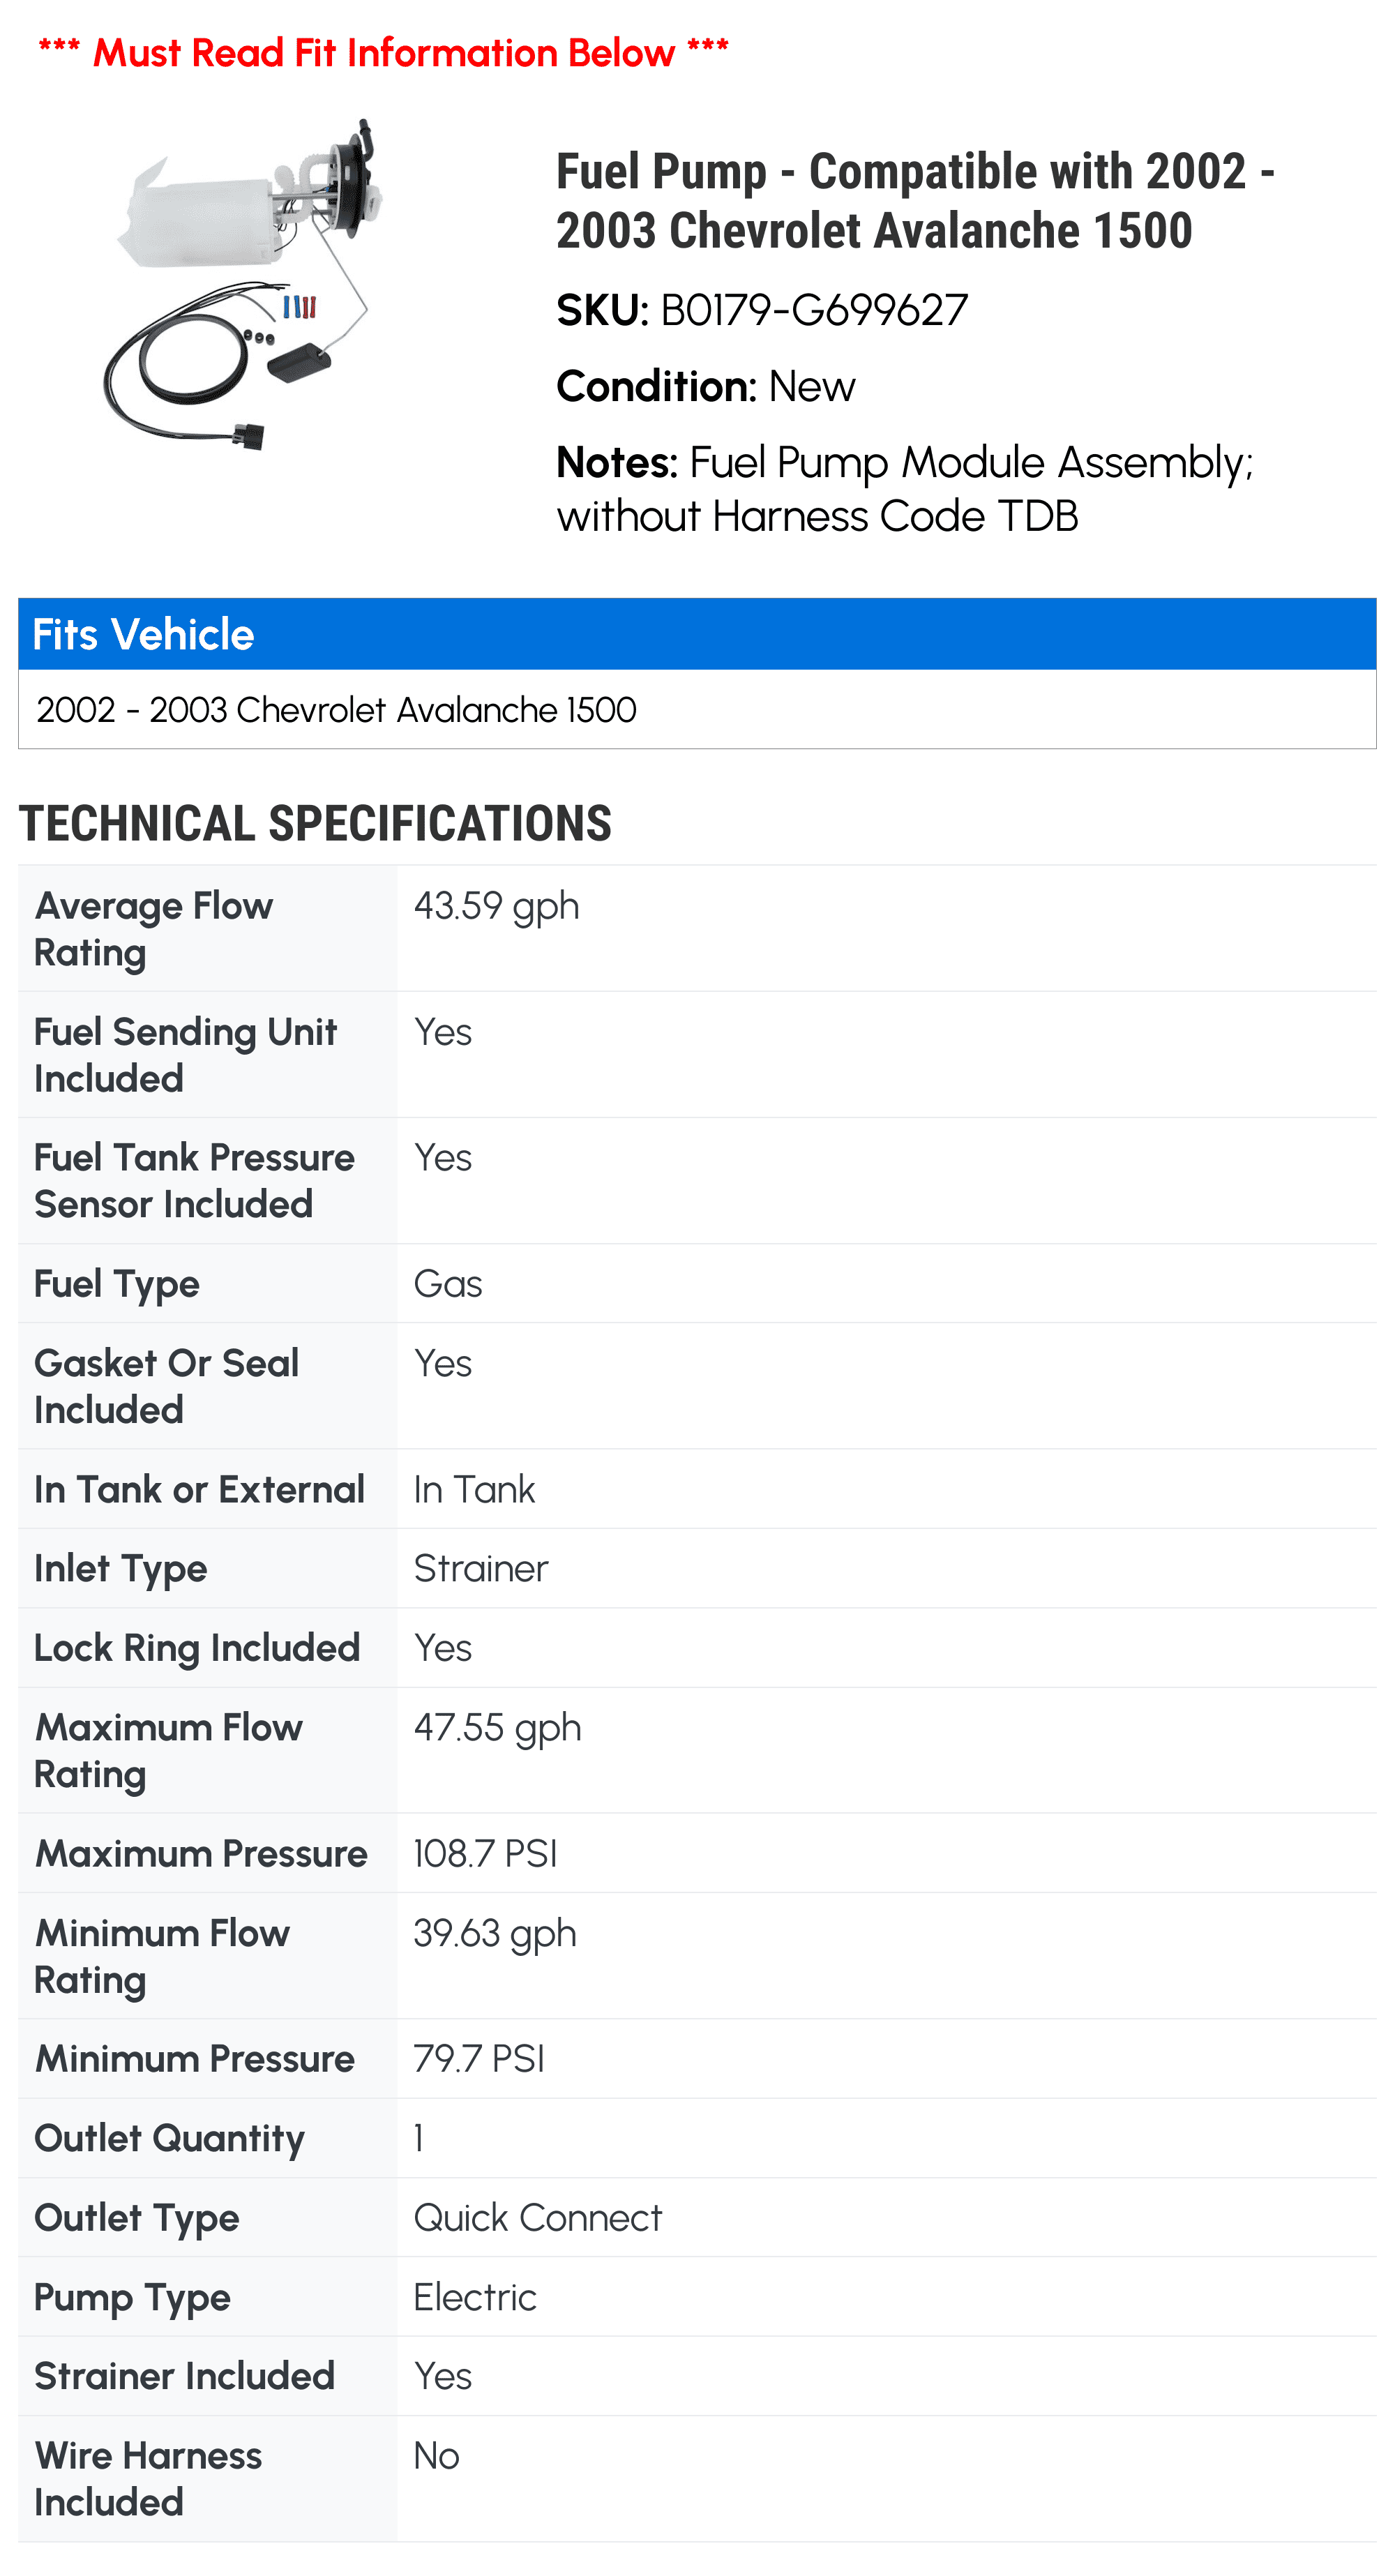This screenshot has height=2560, width=1395.
Task: Click the SKU B0179-G699627 text
Action: pos(761,310)
